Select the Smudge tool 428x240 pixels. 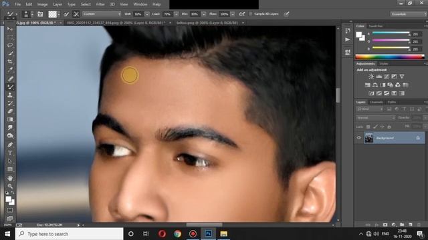click(x=10, y=127)
